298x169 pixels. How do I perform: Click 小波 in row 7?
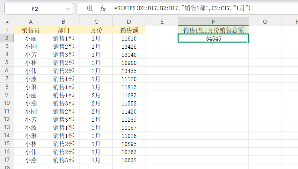pos(30,79)
